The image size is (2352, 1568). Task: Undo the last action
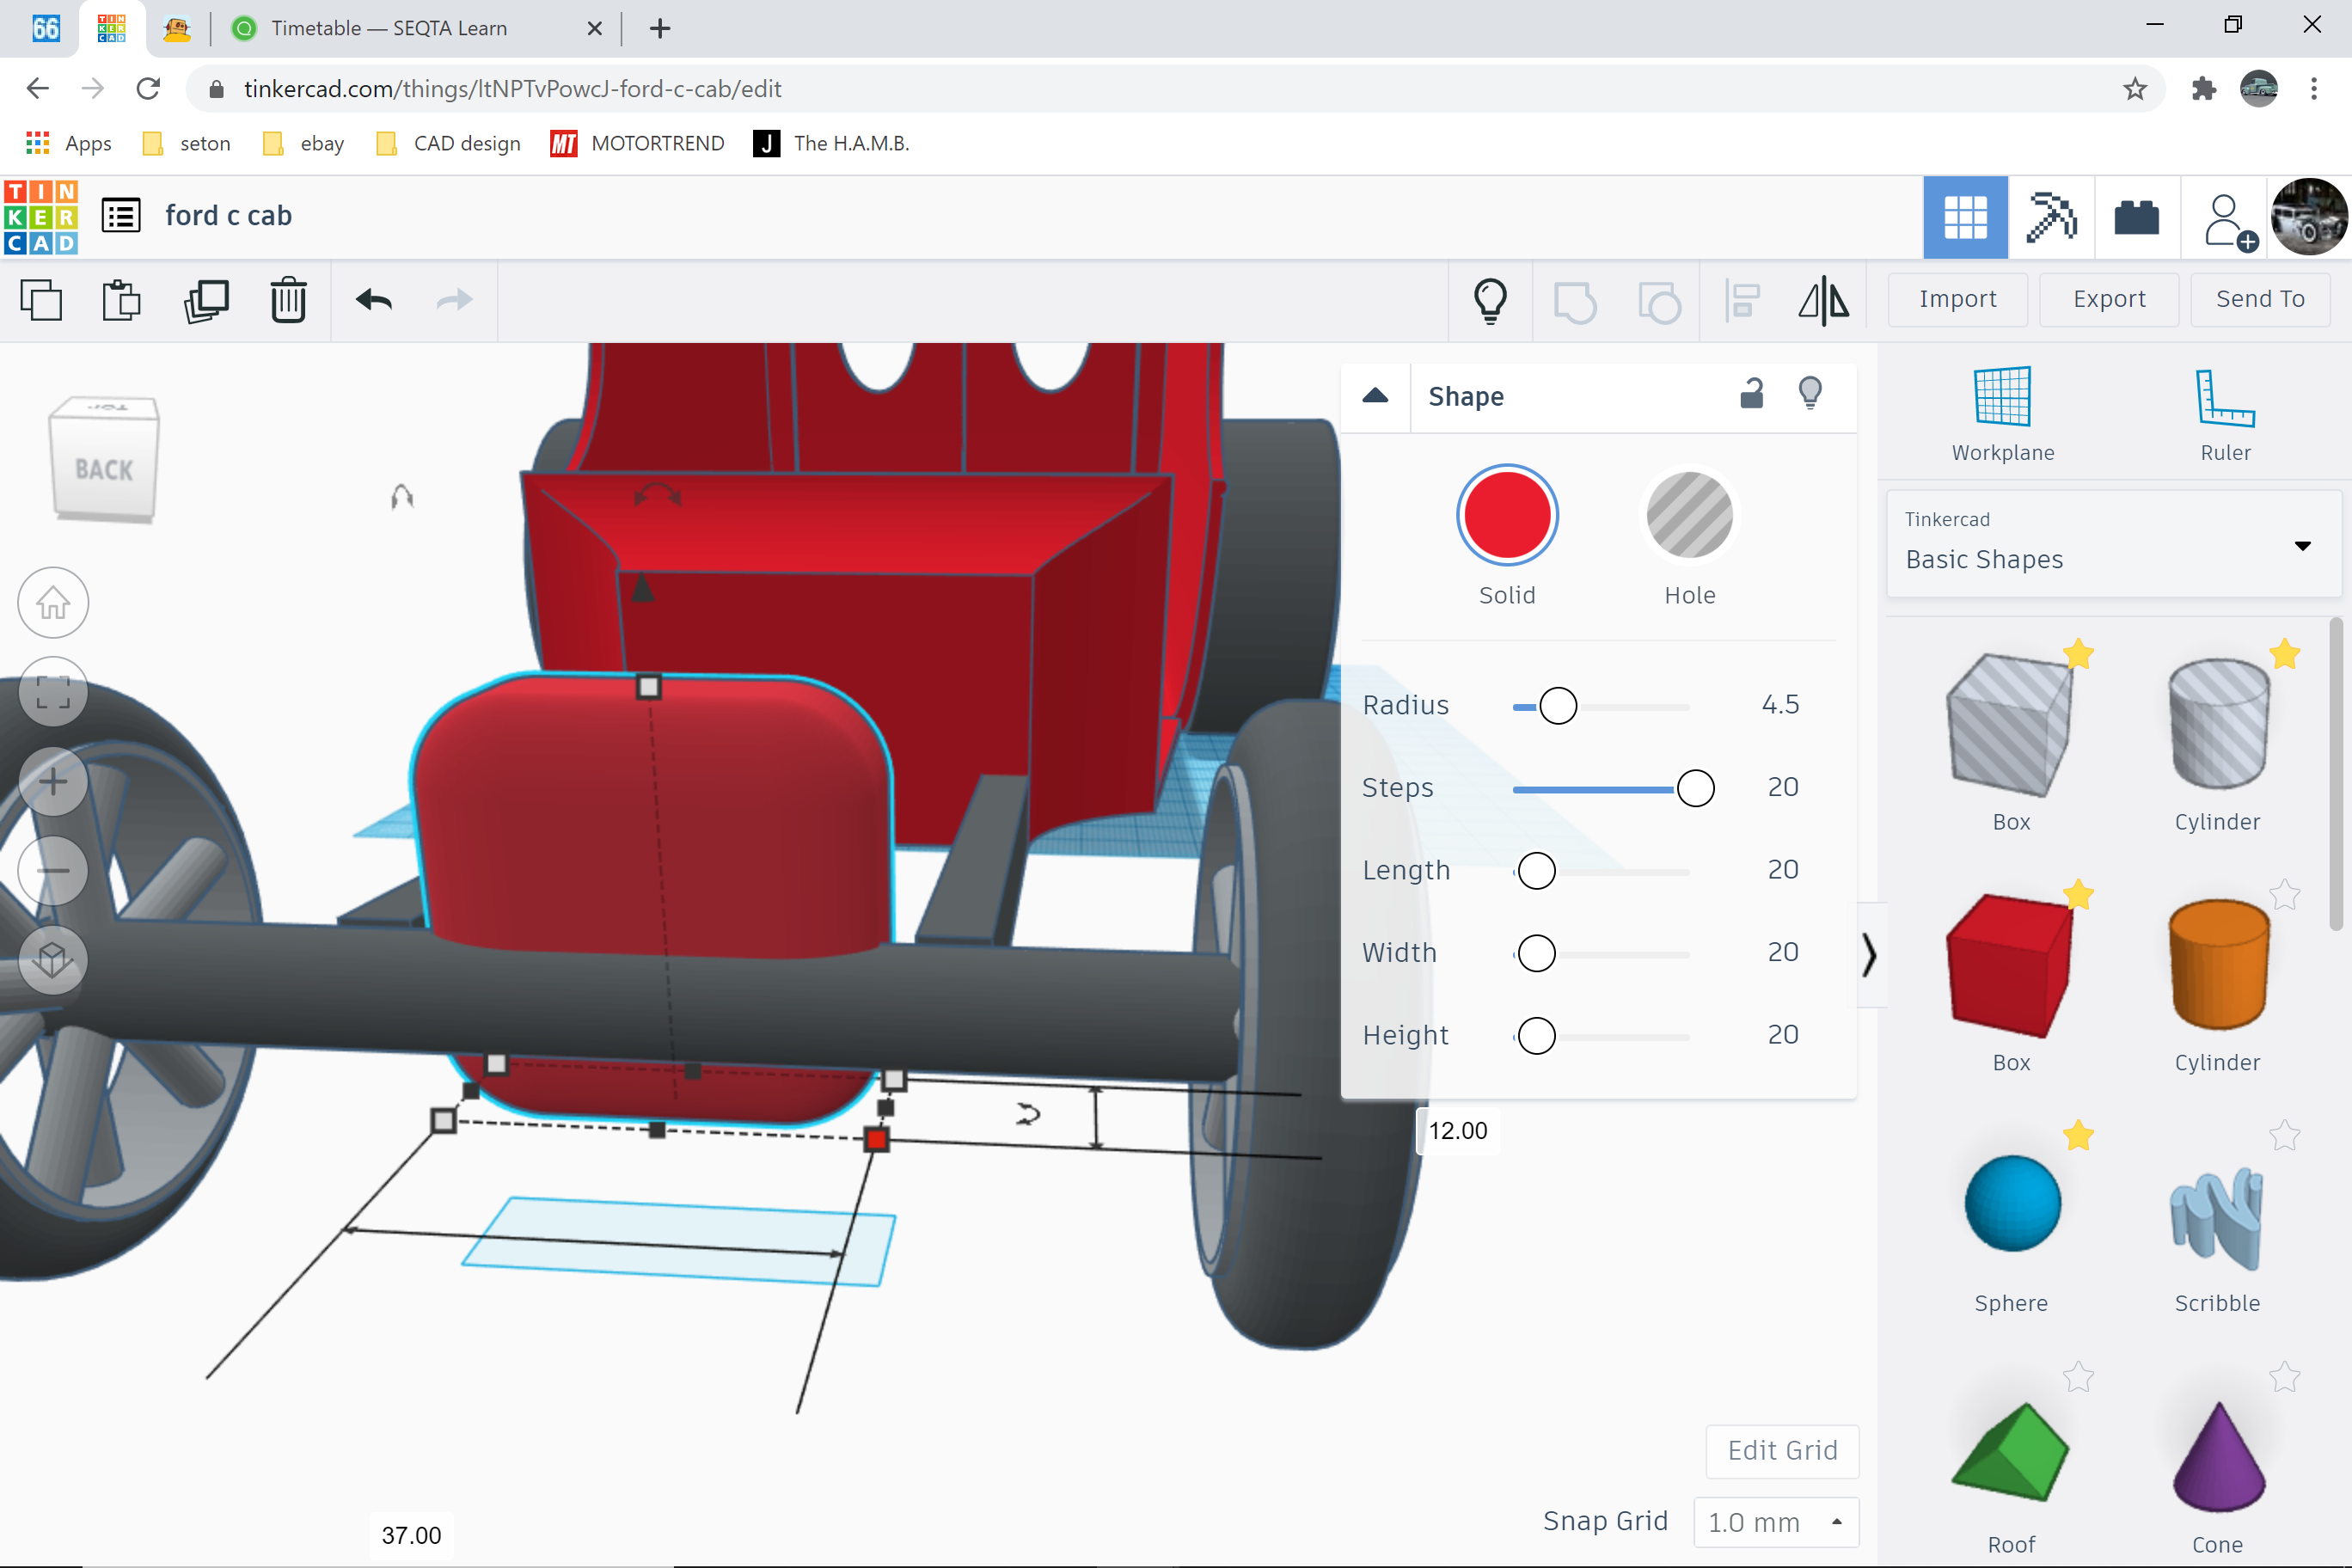point(374,300)
